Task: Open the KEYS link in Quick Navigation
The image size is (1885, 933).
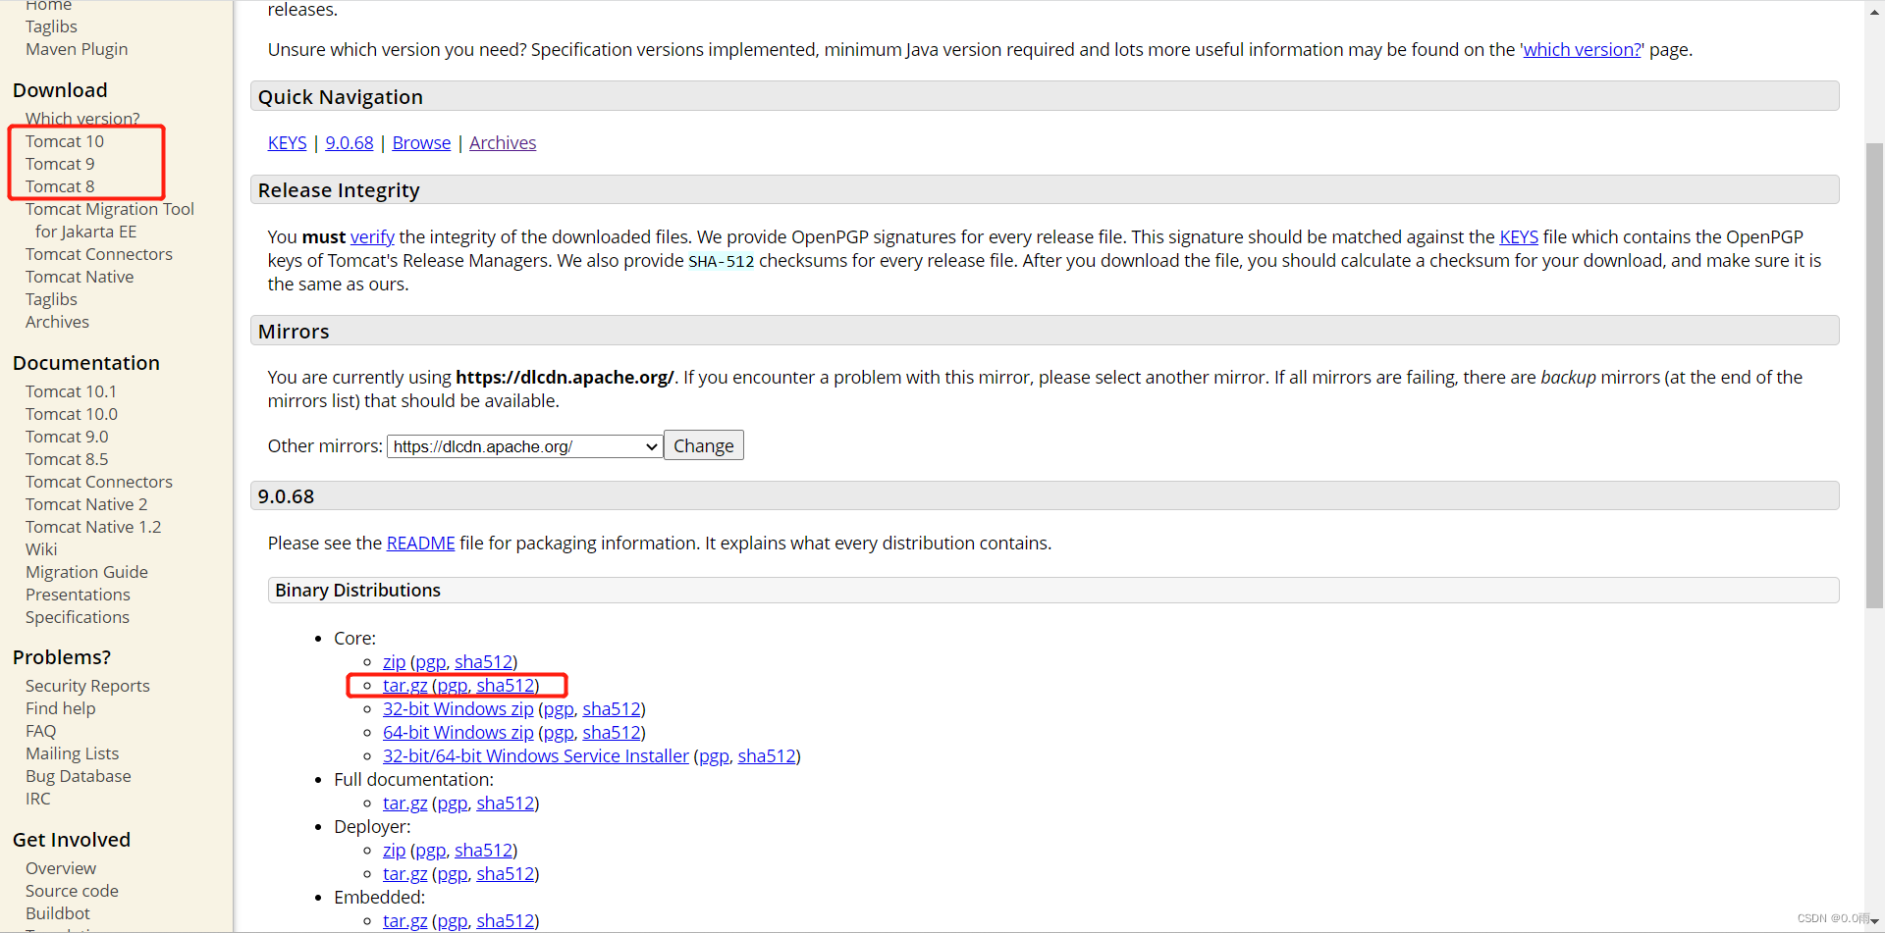Action: 287,143
